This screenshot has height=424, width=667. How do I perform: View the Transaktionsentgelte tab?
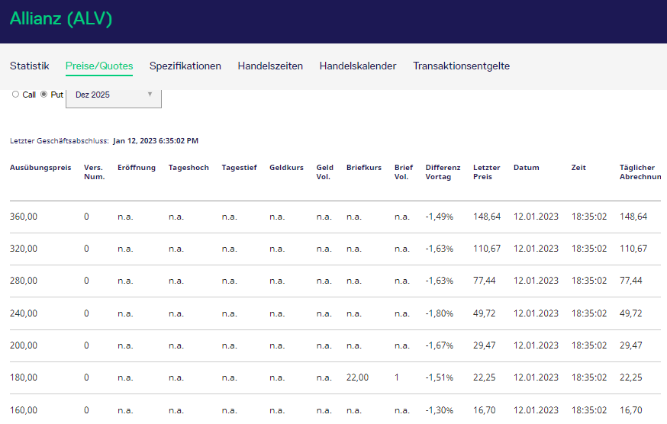pyautogui.click(x=461, y=66)
